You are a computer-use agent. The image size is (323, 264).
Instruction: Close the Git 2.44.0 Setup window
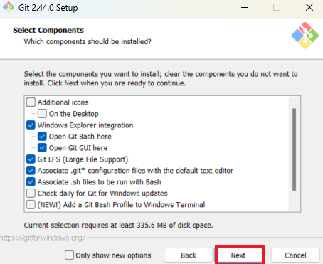(309, 7)
